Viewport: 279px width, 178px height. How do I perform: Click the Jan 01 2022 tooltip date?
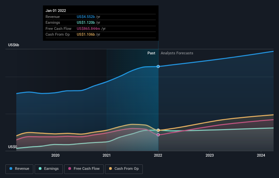pos(56,11)
